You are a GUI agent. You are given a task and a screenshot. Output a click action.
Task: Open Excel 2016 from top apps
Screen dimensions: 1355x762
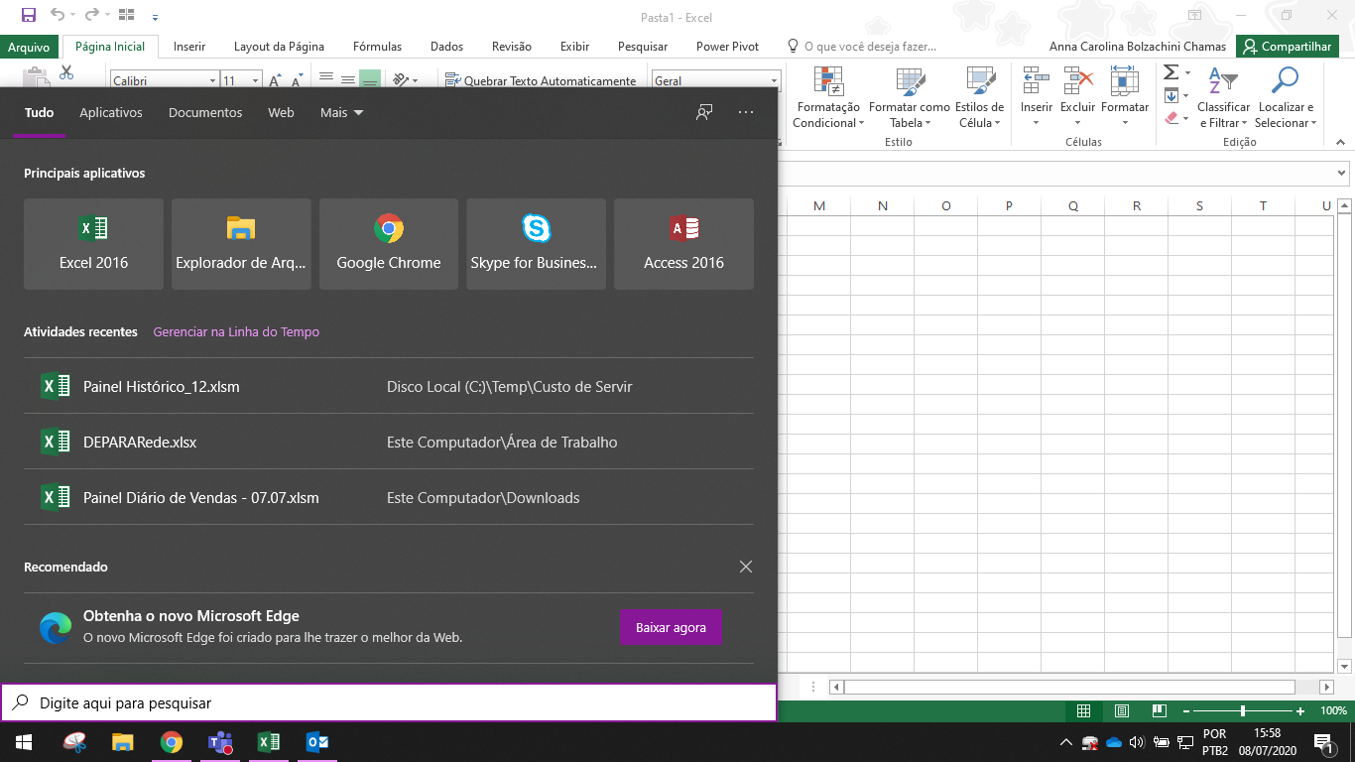(x=93, y=244)
